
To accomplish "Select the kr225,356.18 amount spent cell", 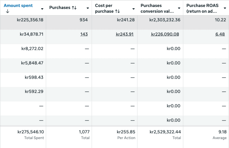I will pos(30,20).
